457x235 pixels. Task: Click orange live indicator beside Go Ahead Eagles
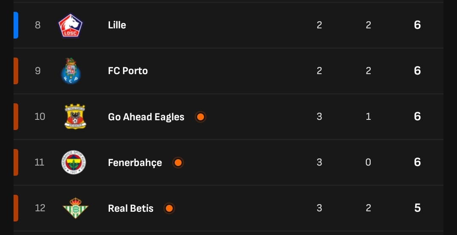[x=201, y=117]
